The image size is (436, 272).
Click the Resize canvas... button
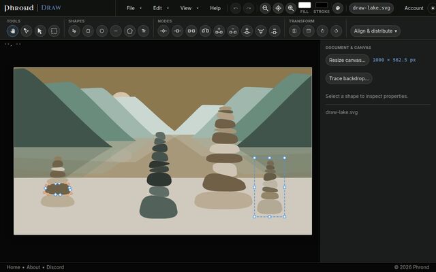click(347, 60)
